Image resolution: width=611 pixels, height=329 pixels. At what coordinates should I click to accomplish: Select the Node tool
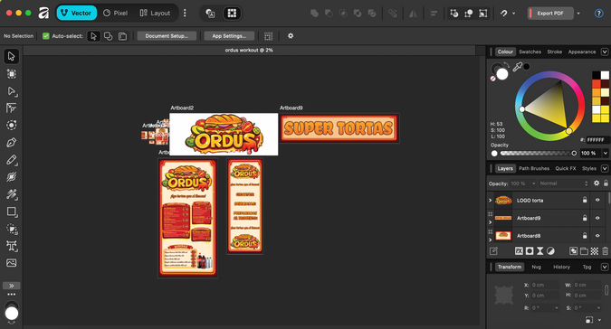coord(11,91)
